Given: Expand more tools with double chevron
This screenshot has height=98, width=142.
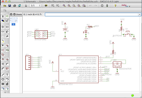Looking at the screenshot, I should click(x=5, y=92).
